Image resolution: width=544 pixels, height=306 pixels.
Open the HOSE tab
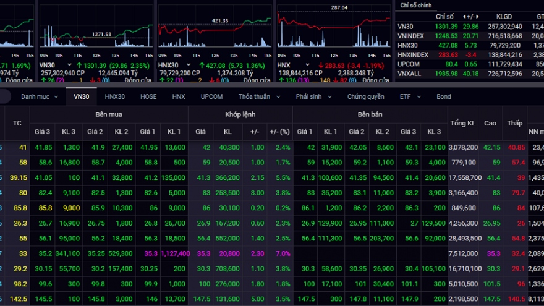click(148, 97)
